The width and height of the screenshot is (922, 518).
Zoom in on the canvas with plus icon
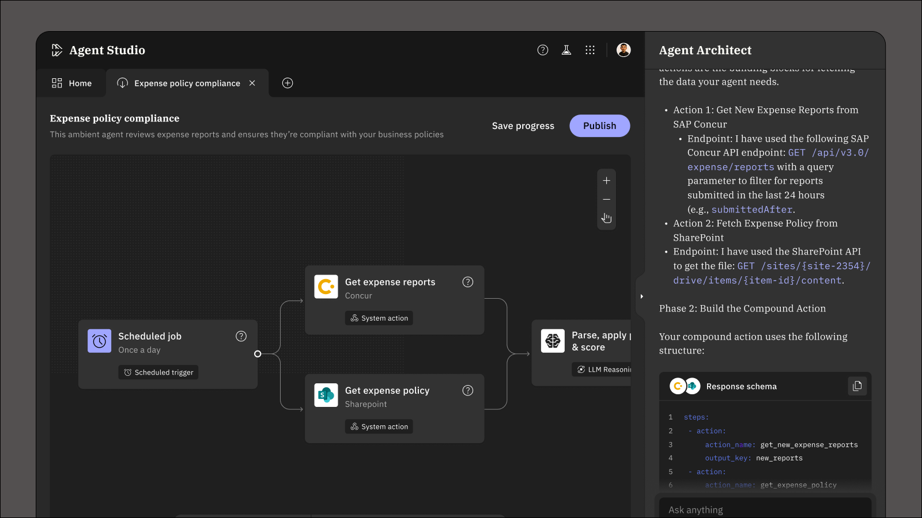coord(606,180)
